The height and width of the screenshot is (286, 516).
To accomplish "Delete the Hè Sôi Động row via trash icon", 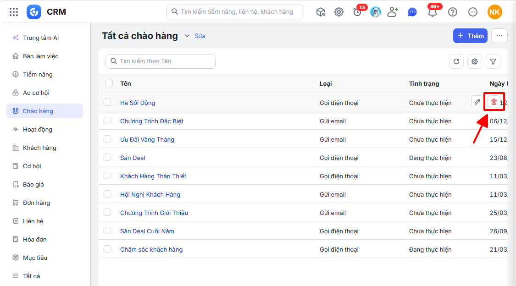I will pos(494,102).
